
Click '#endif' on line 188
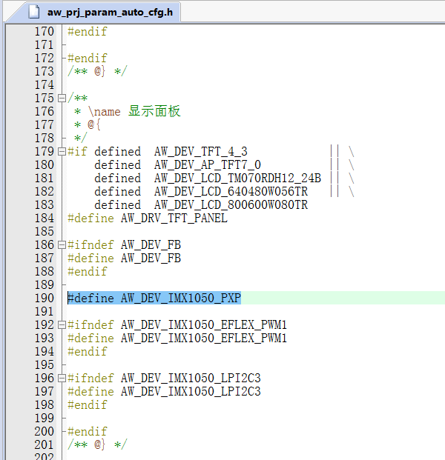(x=88, y=271)
